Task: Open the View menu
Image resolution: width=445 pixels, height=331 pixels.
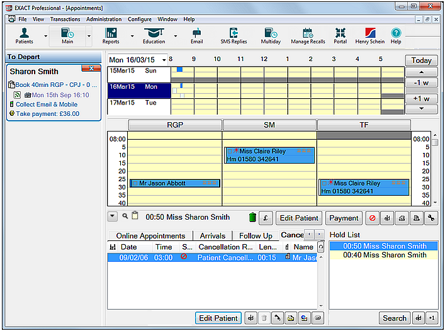Action: tap(38, 20)
